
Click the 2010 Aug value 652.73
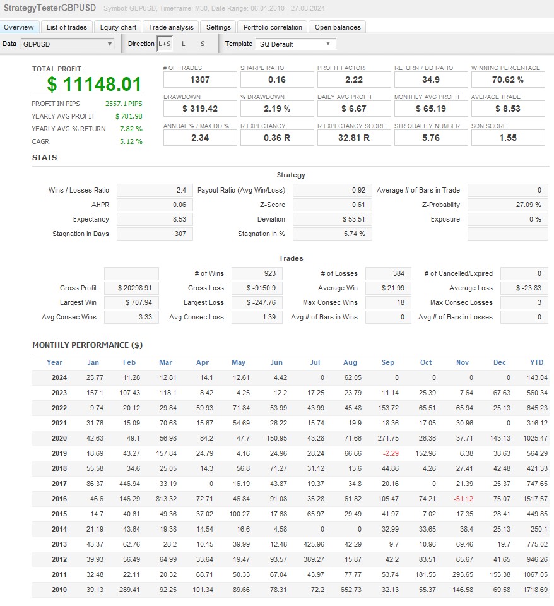(x=351, y=590)
